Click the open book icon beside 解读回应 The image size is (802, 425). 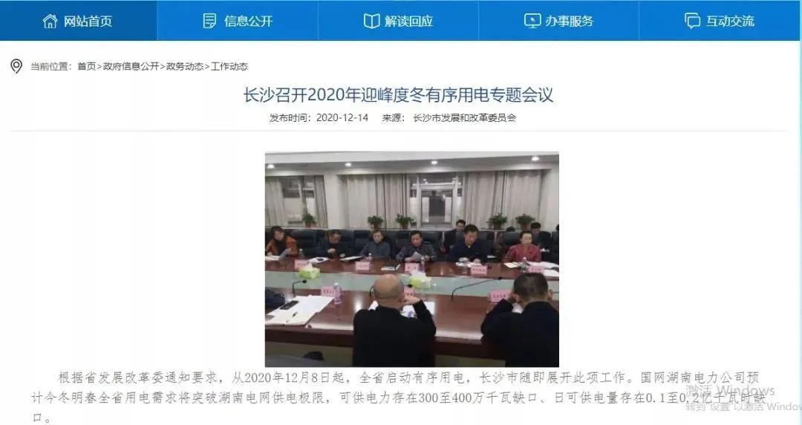pyautogui.click(x=371, y=21)
